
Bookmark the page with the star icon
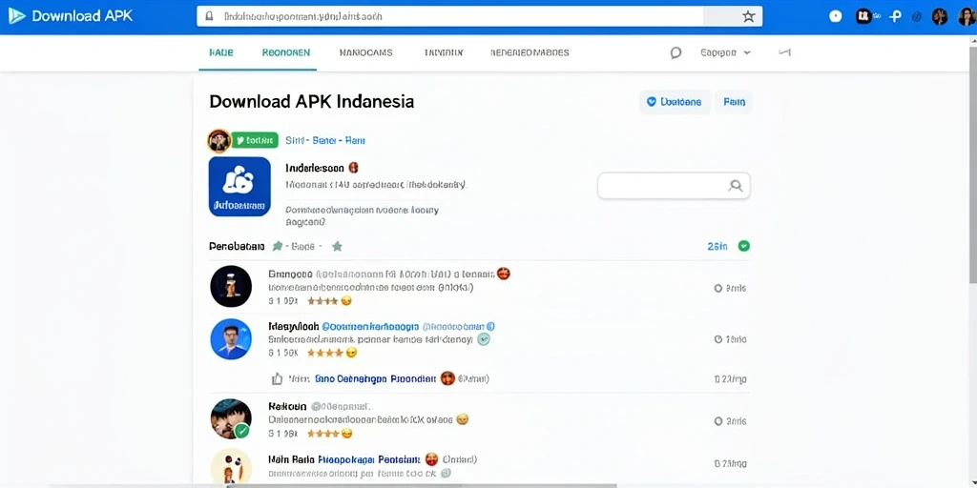tap(748, 17)
